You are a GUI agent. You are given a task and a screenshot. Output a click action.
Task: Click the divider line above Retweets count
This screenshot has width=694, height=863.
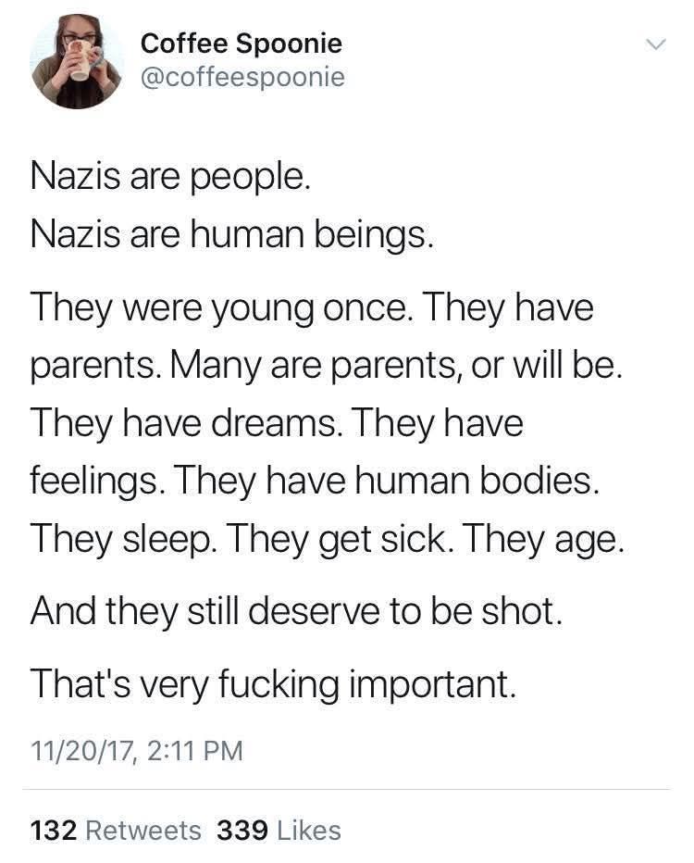[x=346, y=789]
